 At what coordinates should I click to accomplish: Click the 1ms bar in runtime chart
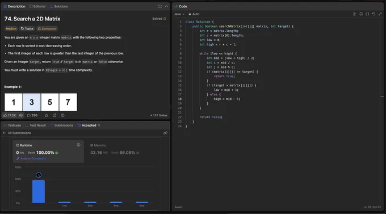click(x=64, y=203)
